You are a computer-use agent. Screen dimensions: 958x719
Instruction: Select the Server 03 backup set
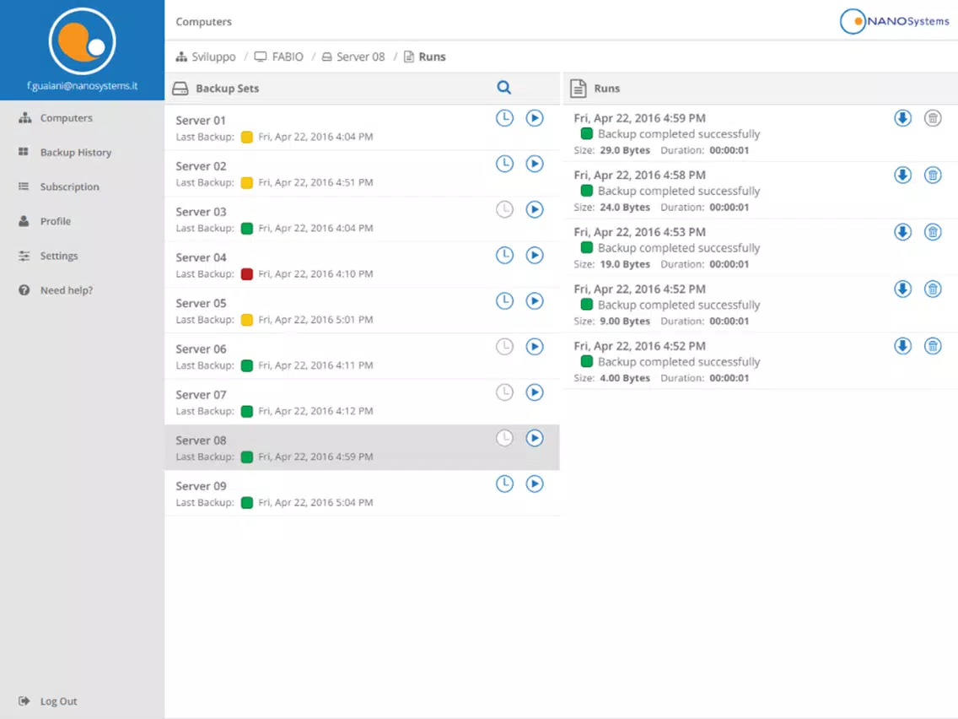362,219
